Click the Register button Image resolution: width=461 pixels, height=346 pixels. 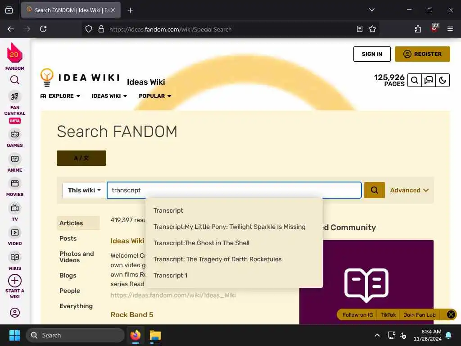(422, 54)
